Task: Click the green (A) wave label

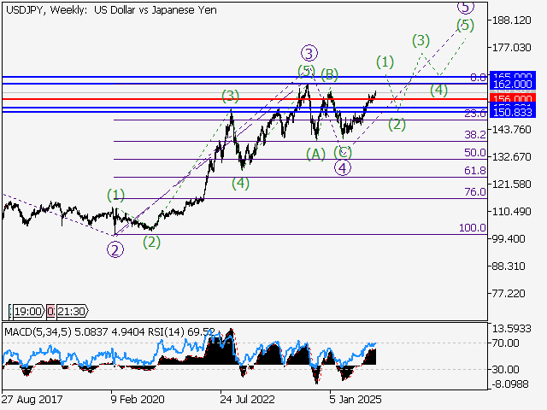Action: [x=316, y=154]
